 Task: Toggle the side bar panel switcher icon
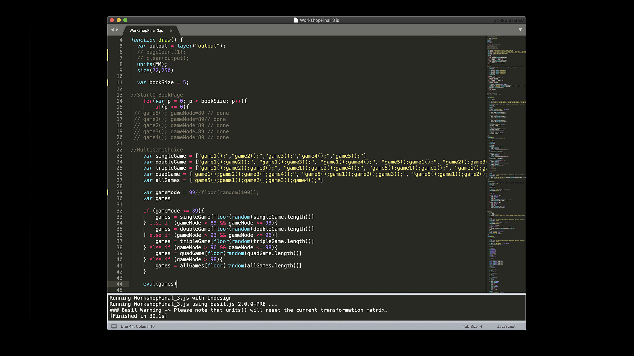(x=114, y=326)
